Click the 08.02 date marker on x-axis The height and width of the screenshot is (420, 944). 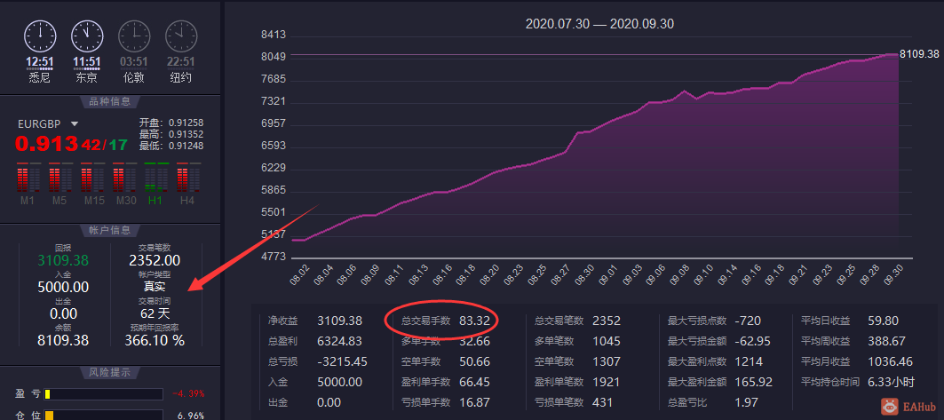(x=300, y=275)
